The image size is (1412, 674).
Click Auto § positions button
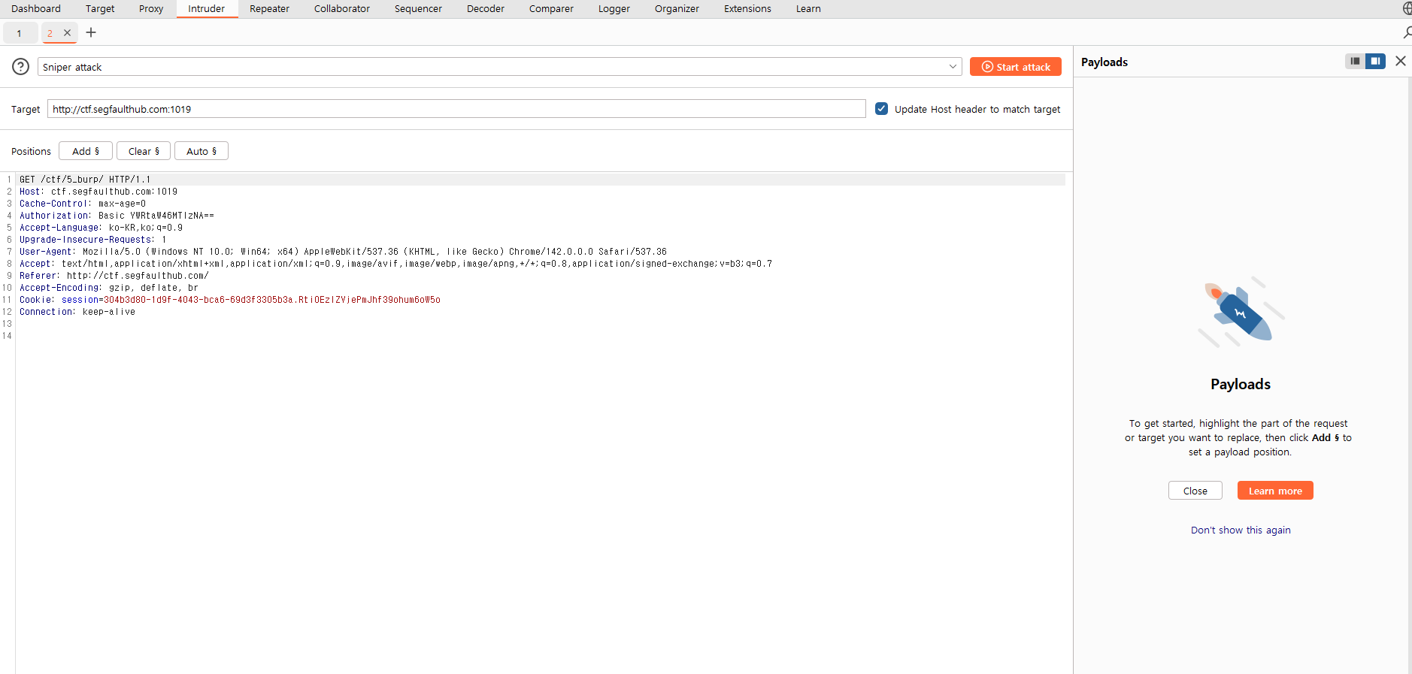click(201, 151)
